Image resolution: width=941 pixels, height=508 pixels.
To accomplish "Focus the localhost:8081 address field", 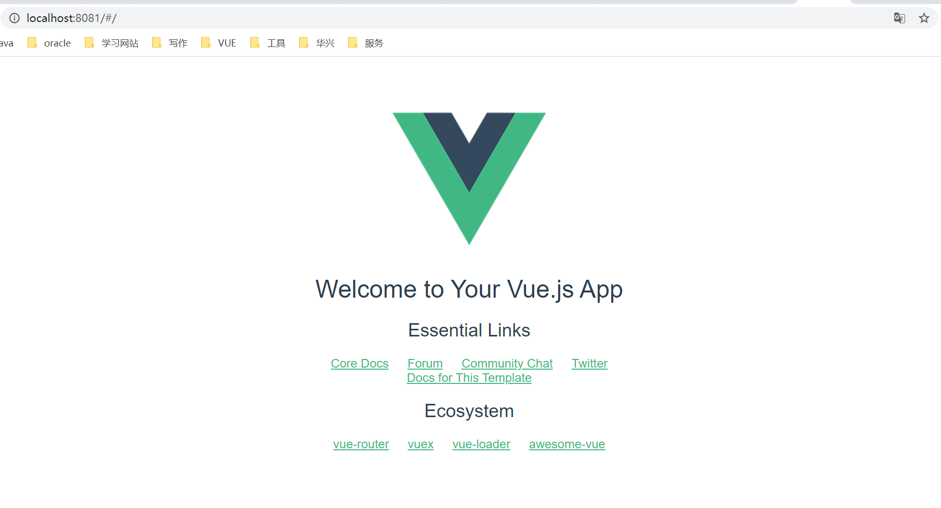I will 449,18.
